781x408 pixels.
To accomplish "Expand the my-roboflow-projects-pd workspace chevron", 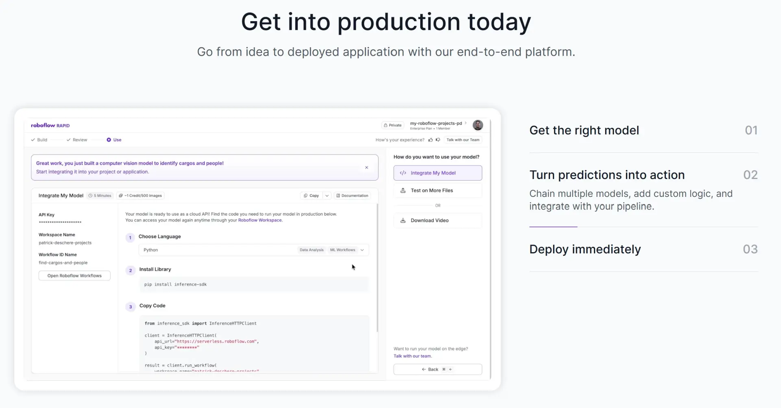I will [x=466, y=123].
